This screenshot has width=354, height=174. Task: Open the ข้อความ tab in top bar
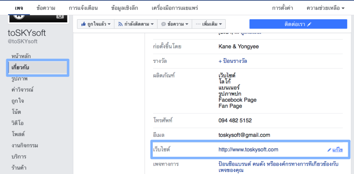pyautogui.click(x=46, y=8)
